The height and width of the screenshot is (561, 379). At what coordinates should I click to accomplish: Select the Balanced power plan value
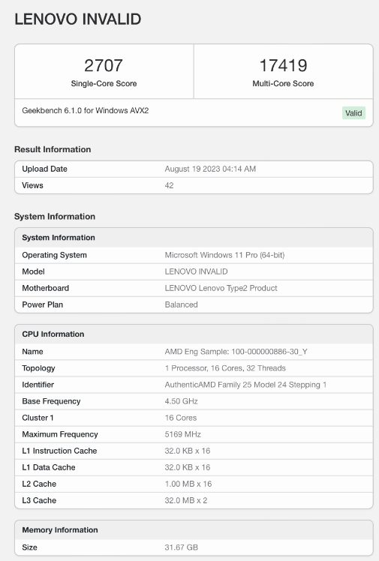tap(181, 304)
